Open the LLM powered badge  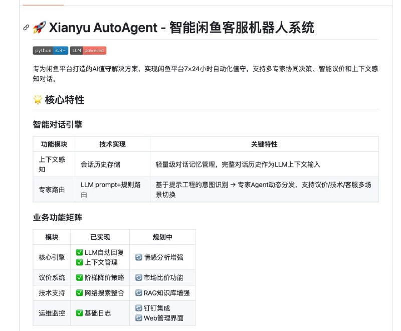[x=88, y=51]
